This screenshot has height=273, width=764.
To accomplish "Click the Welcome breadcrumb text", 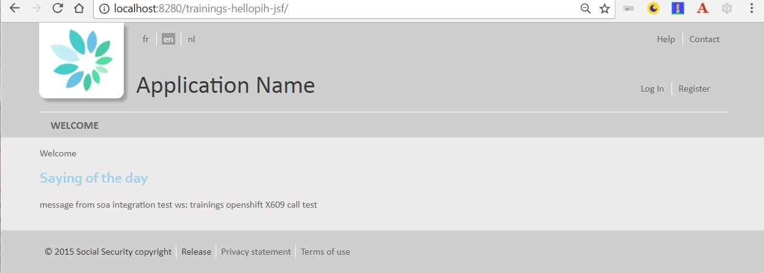I will tap(58, 153).
